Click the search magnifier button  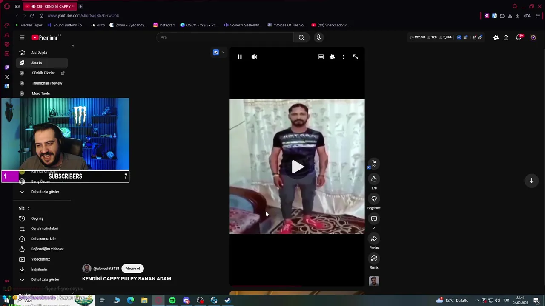[301, 37]
